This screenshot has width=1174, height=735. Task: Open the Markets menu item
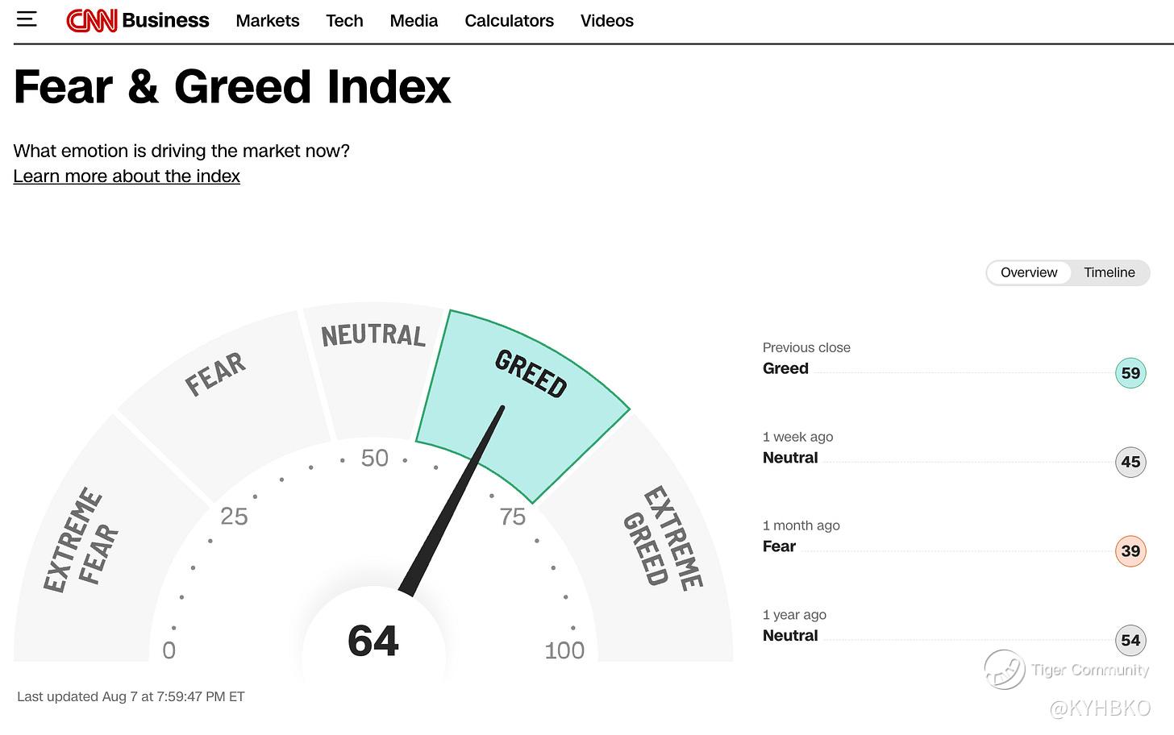click(x=268, y=21)
